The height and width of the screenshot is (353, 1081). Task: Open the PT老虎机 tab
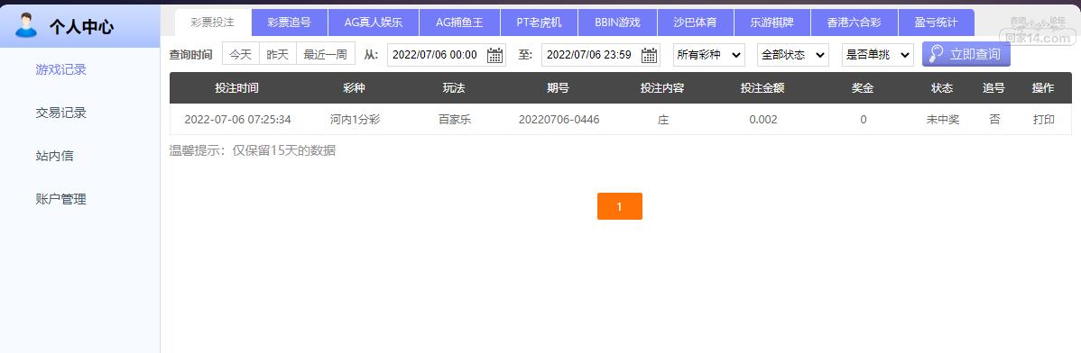(x=539, y=23)
